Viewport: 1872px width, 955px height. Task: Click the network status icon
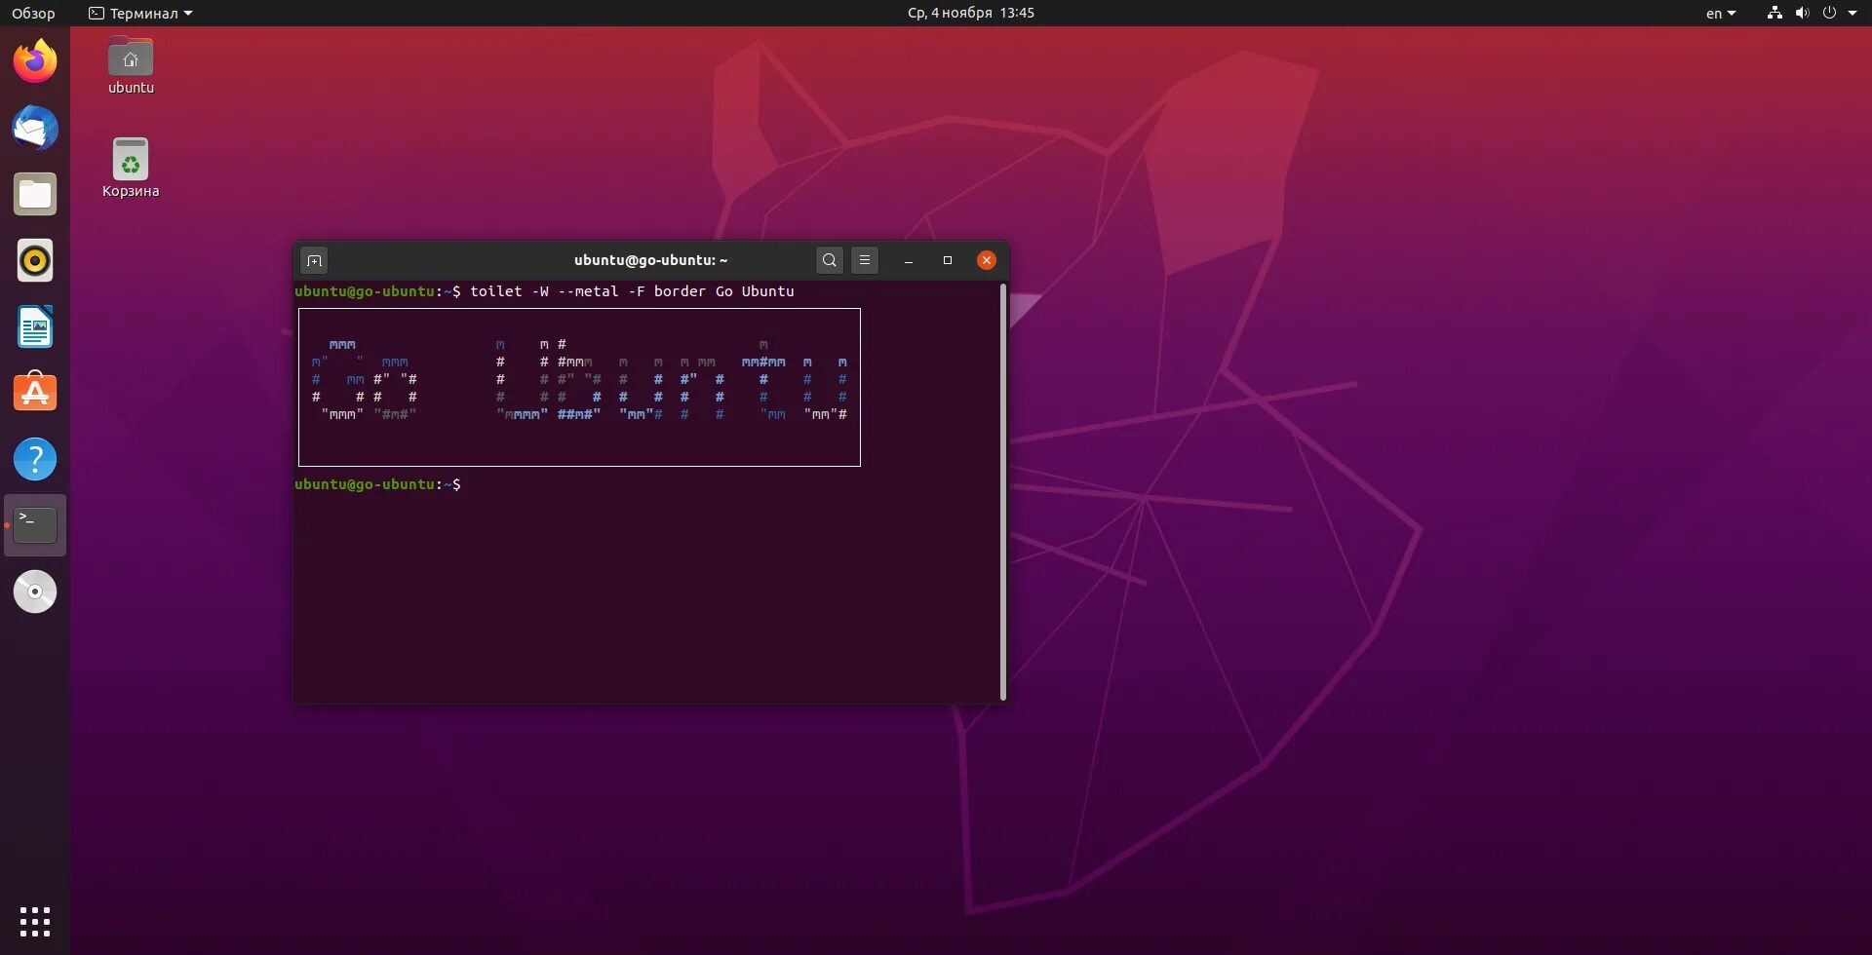click(x=1774, y=13)
